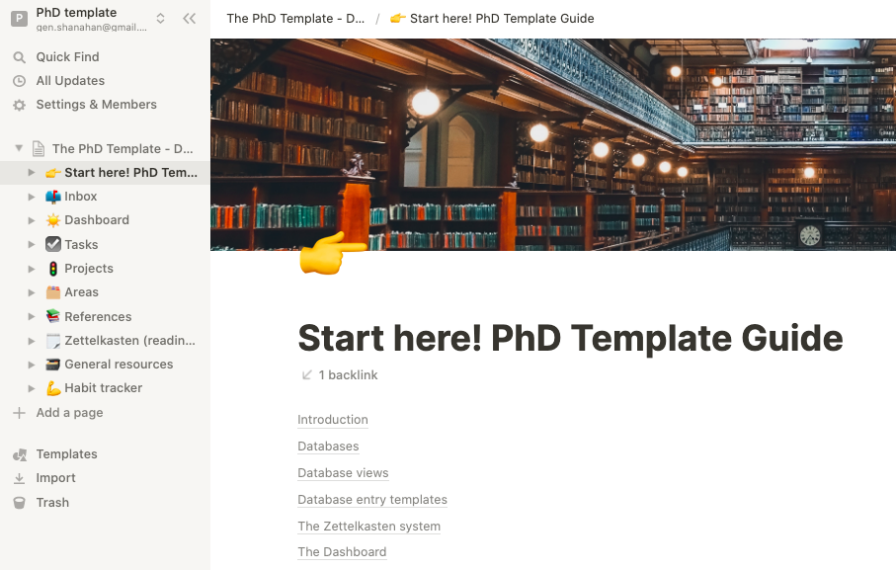Open Settings & Members gear
This screenshot has width=896, height=570.
19,105
